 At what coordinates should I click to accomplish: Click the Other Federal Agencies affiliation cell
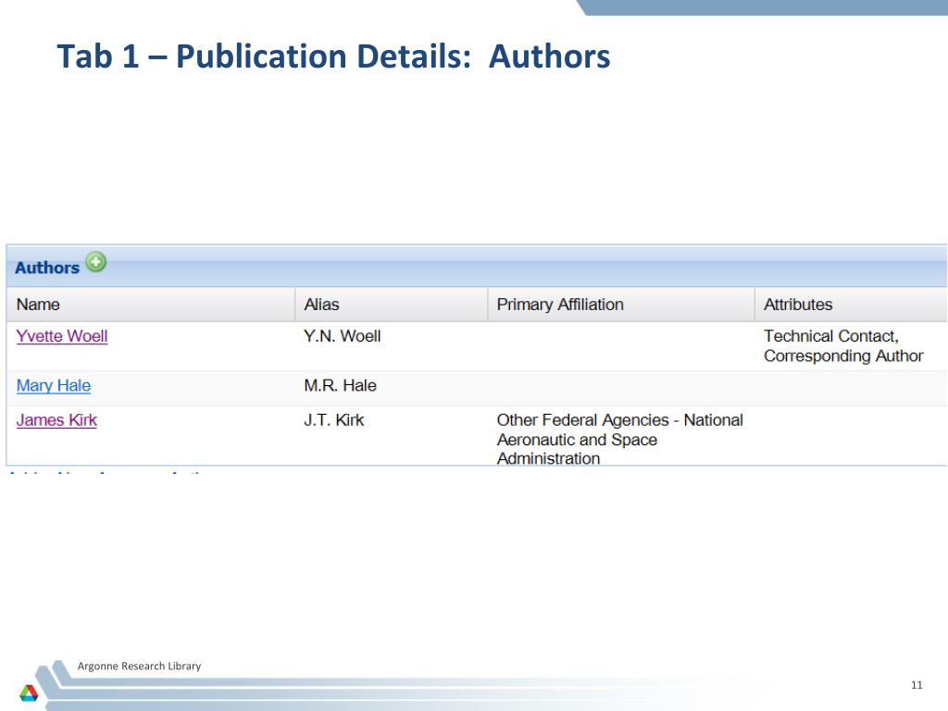[619, 439]
